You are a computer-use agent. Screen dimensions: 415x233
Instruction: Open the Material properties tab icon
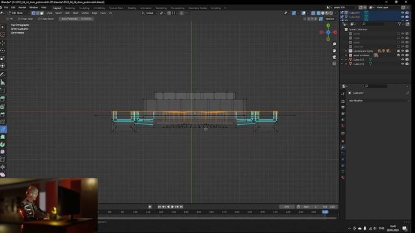(x=343, y=177)
